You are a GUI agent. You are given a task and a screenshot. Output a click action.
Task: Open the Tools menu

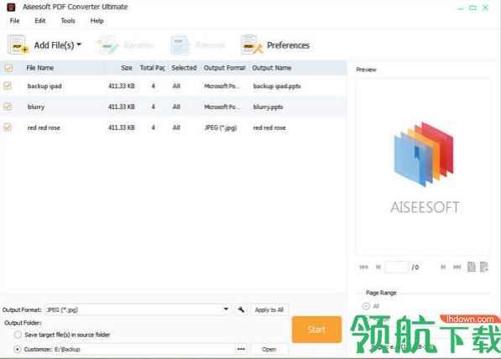[68, 21]
